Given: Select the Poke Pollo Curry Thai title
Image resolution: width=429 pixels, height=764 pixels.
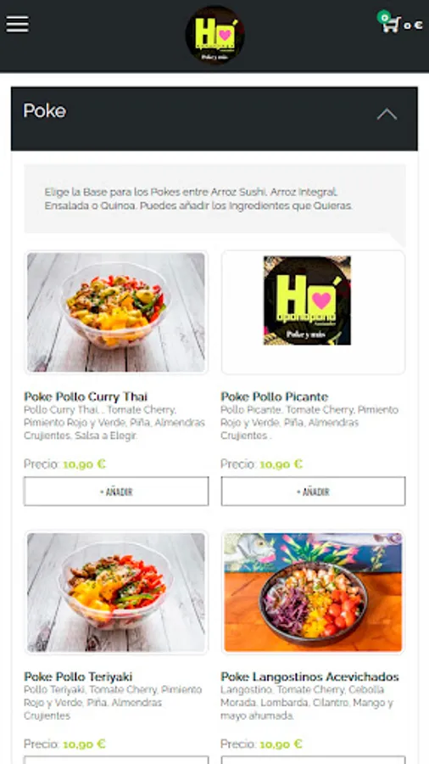Looking at the screenshot, I should (x=86, y=396).
